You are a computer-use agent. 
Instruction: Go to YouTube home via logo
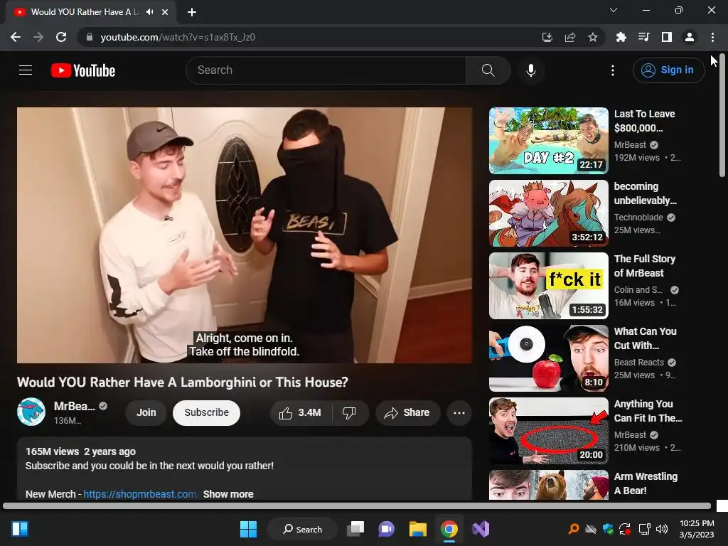tap(83, 70)
